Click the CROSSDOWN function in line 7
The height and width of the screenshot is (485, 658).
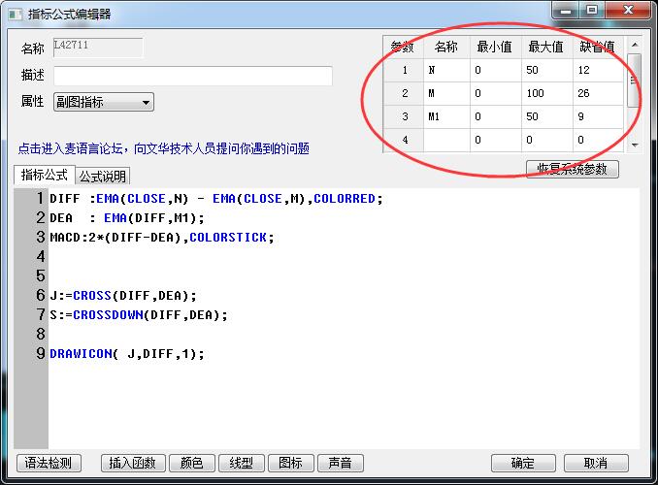(x=108, y=315)
